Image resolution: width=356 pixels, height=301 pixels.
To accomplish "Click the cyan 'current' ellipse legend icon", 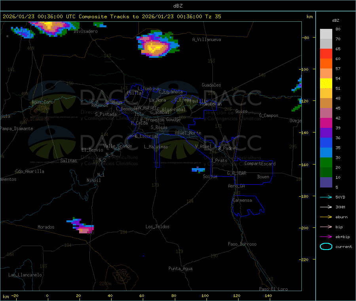I will [x=326, y=246].
